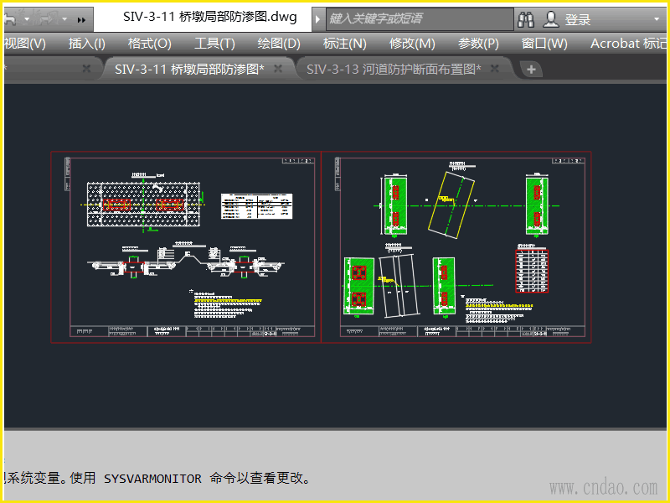Viewport: 670px width, 503px height.
Task: Open the 参数(P) menu
Action: (x=478, y=44)
